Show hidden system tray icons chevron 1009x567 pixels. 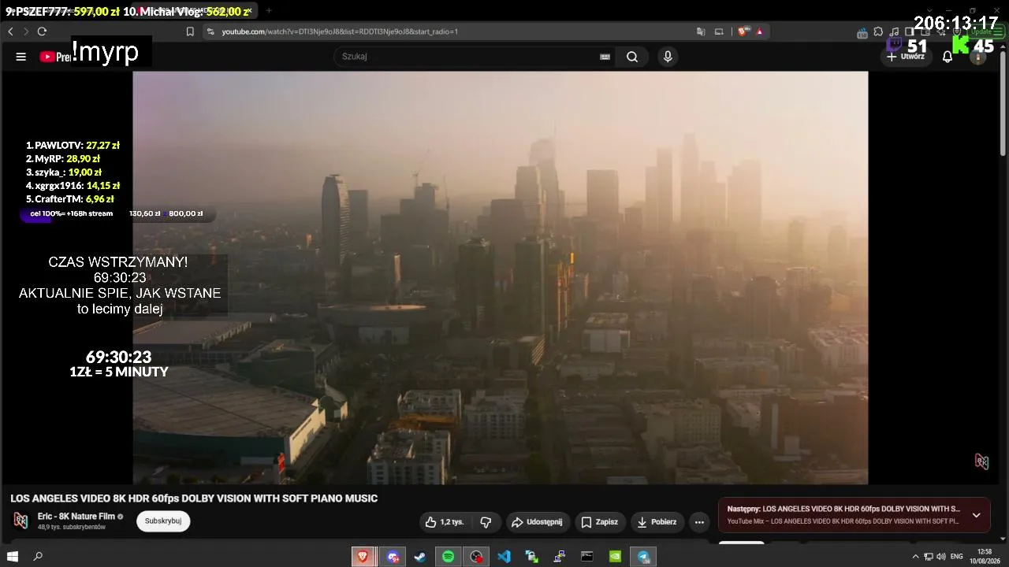915,557
